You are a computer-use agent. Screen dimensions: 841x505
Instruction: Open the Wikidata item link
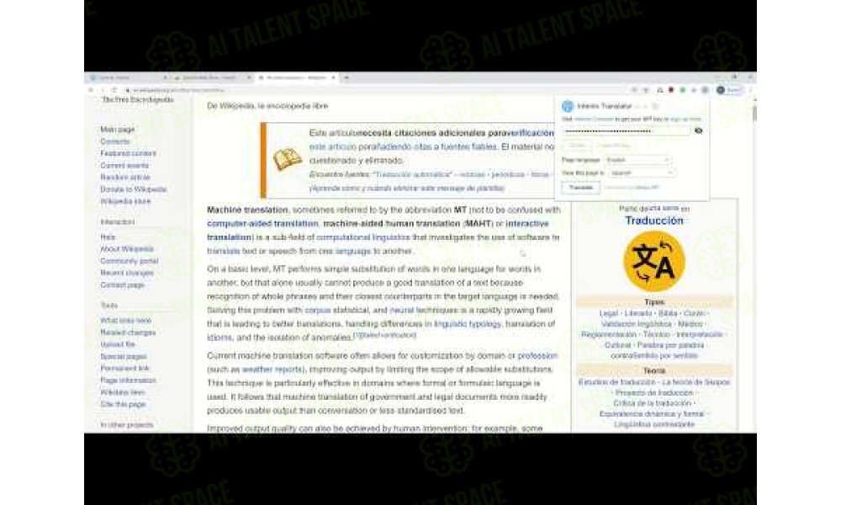point(123,392)
